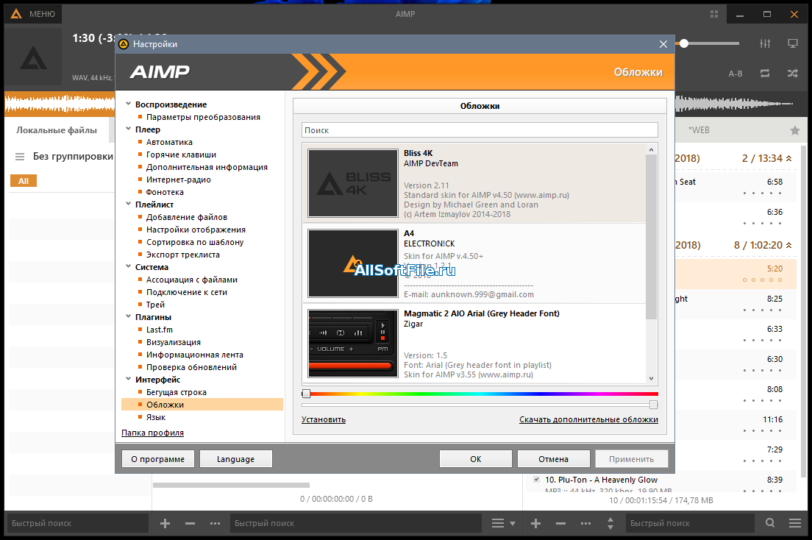Open the Папка профиля link
This screenshot has height=540, width=812.
click(153, 433)
